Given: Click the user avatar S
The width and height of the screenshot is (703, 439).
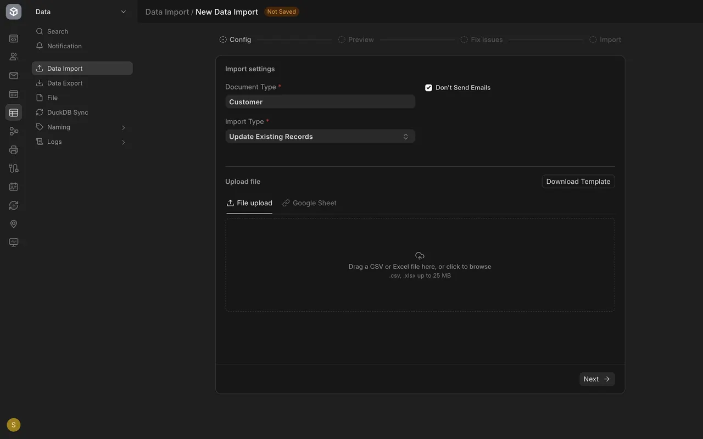Looking at the screenshot, I should pos(13,425).
